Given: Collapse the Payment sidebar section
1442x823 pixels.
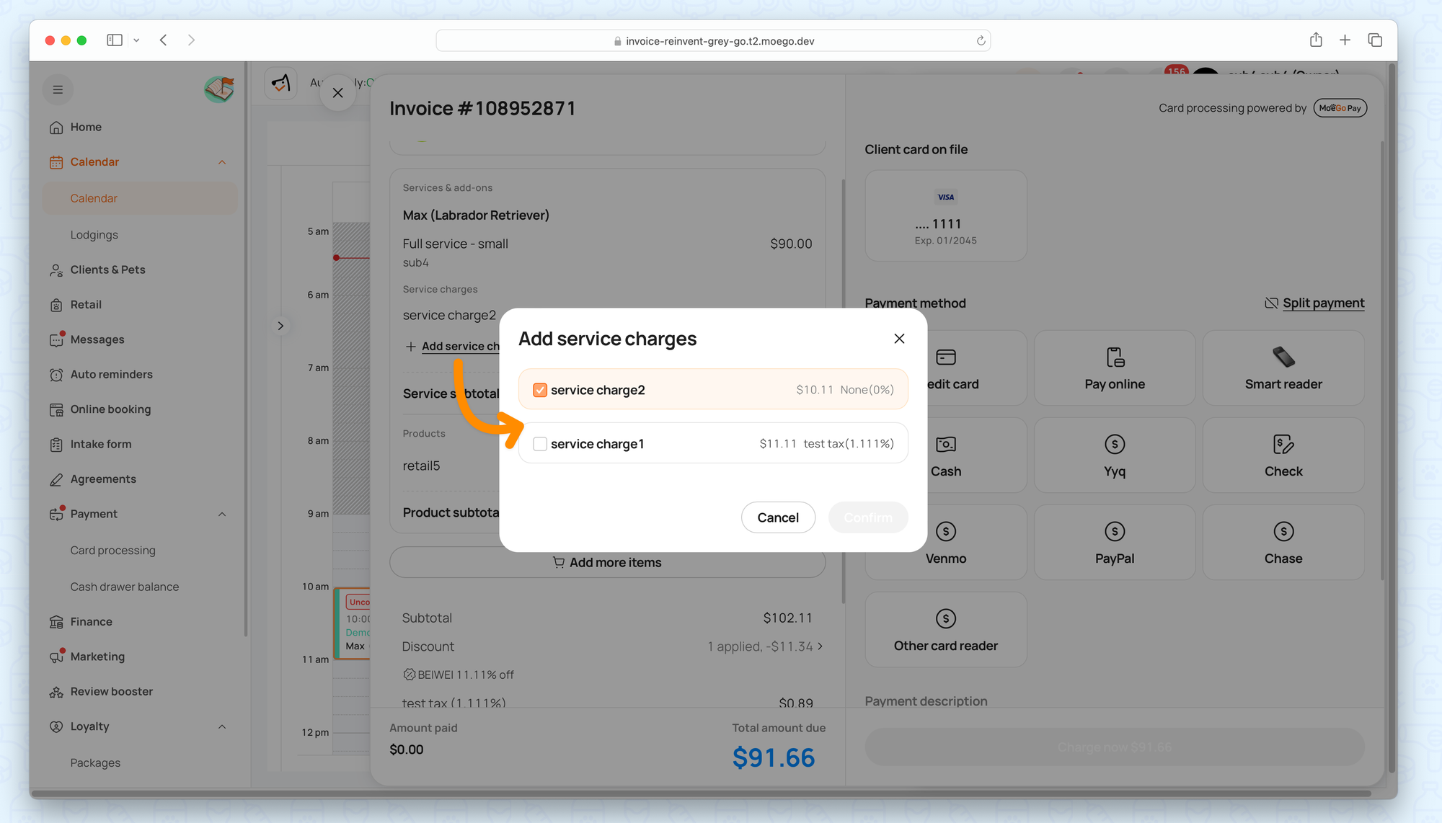Looking at the screenshot, I should 222,515.
